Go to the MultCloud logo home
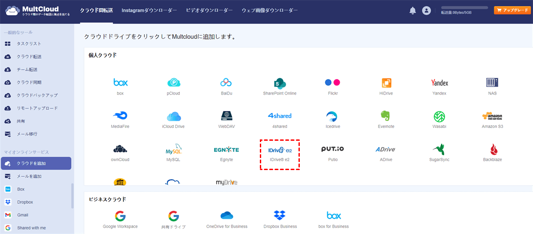 tap(37, 11)
